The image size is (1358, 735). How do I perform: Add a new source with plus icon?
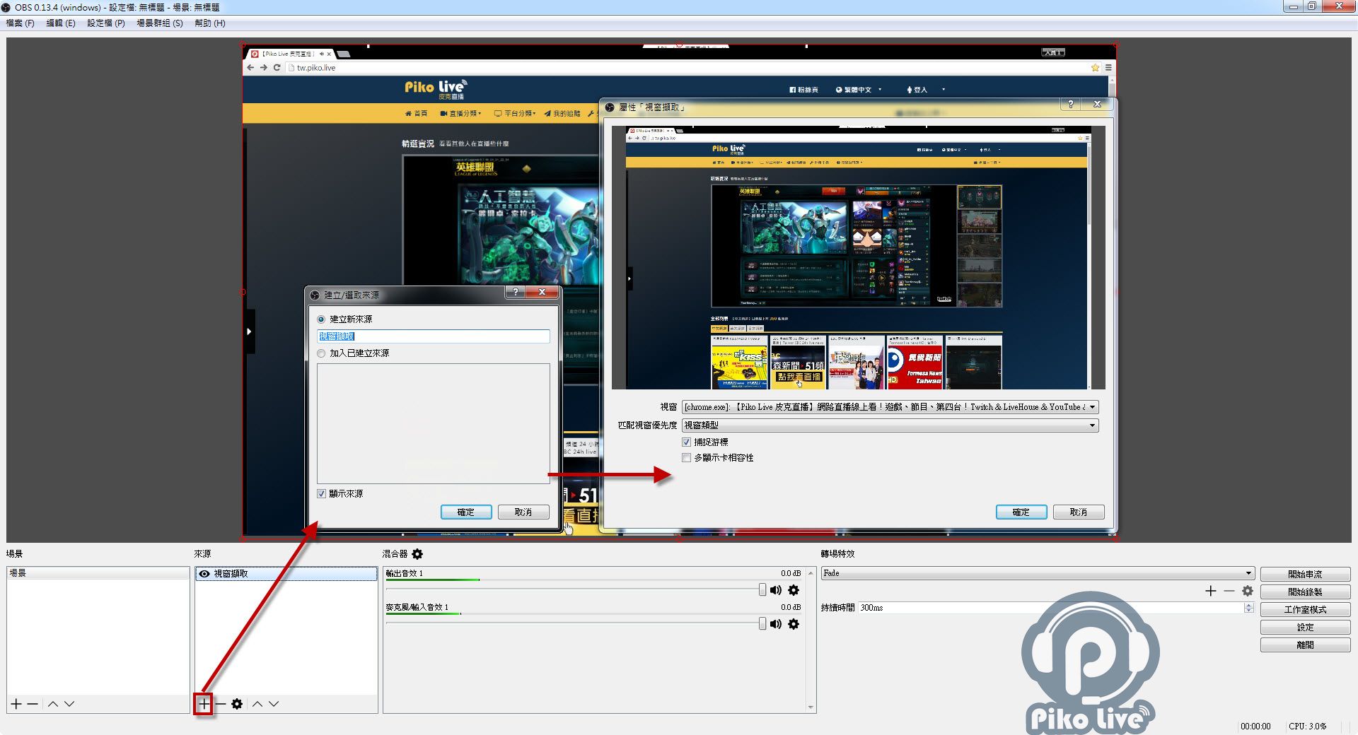[204, 704]
